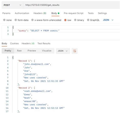Click the "emaaa!00" value in response

click(30, 101)
